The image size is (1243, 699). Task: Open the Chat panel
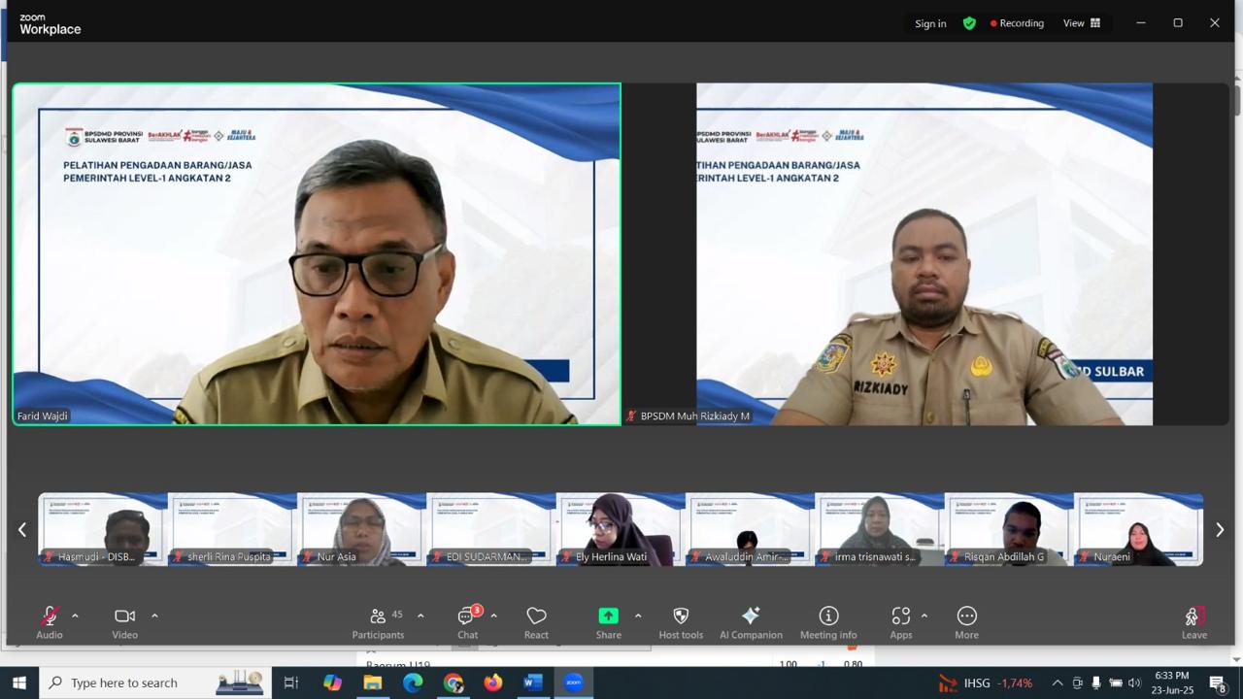[467, 622]
